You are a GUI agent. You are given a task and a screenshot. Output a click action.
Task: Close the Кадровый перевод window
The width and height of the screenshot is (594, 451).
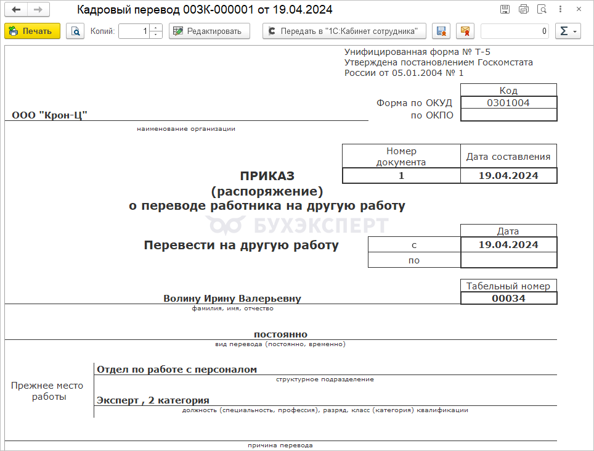(579, 9)
